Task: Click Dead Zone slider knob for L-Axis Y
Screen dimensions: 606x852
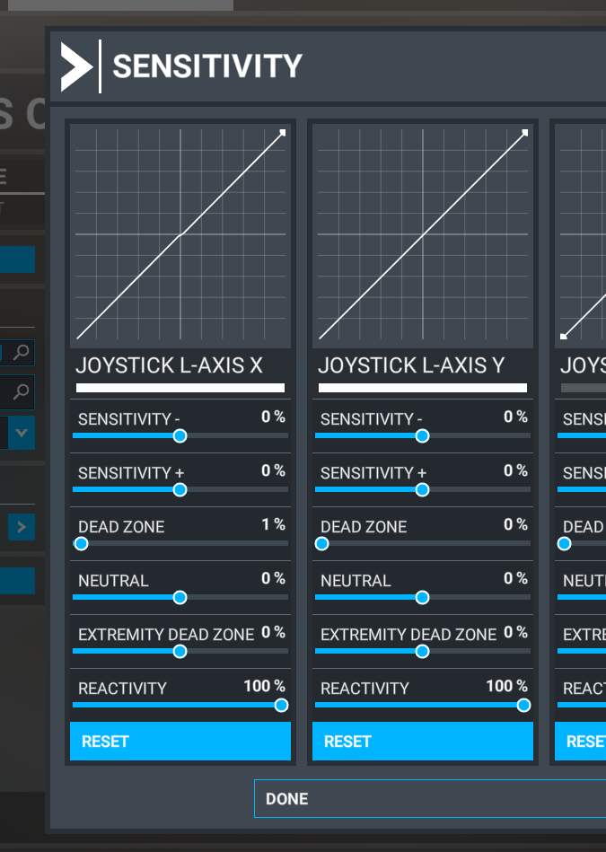Action: [x=322, y=544]
